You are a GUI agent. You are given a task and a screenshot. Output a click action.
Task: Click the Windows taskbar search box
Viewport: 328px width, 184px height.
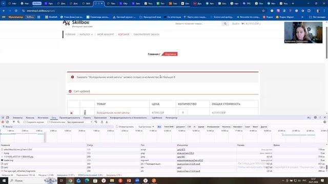point(33,180)
